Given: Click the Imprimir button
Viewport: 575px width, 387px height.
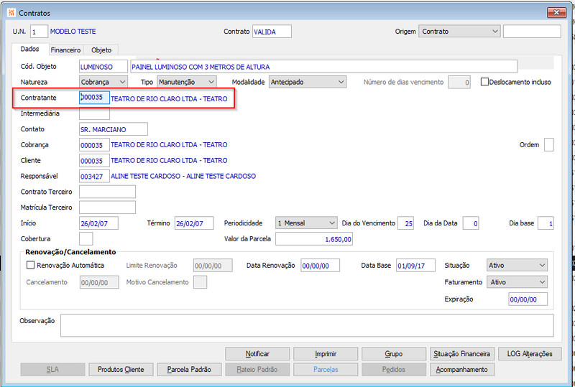Looking at the screenshot, I should tap(326, 354).
